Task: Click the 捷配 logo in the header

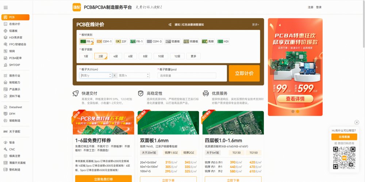Action: pyautogui.click(x=77, y=7)
